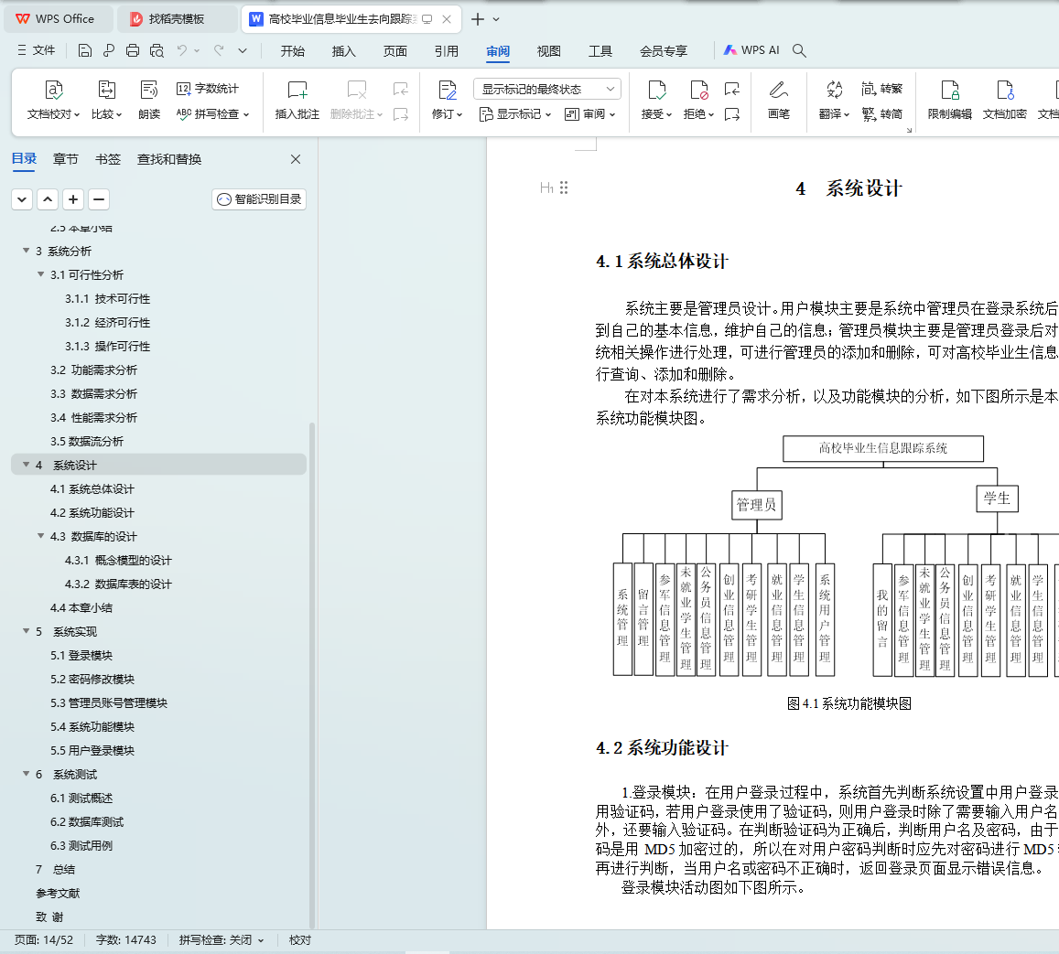Click the 修订 track changes icon

pyautogui.click(x=447, y=91)
